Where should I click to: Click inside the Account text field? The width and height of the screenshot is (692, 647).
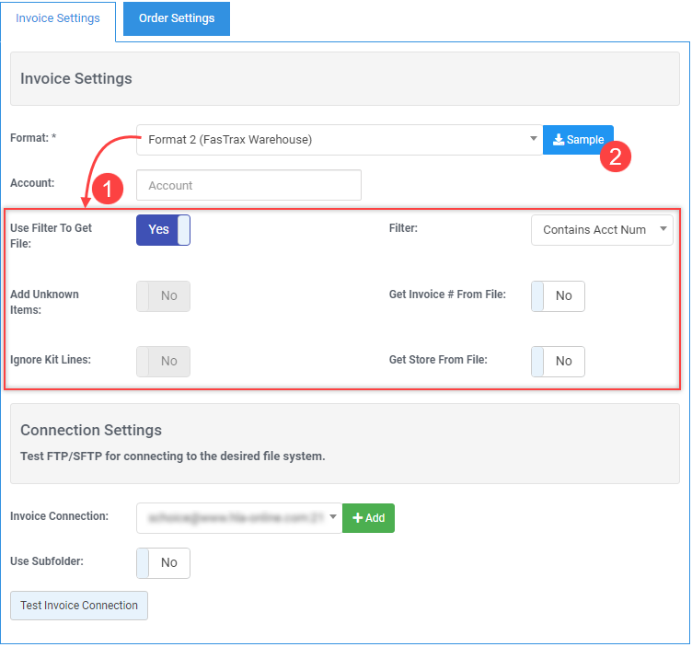click(x=248, y=185)
